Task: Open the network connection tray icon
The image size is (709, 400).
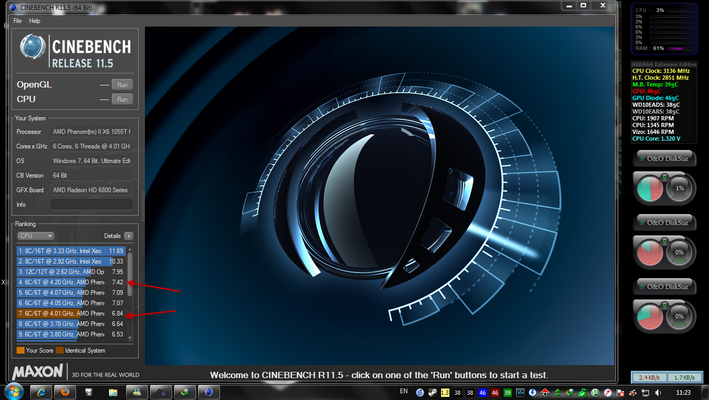Action: [645, 392]
